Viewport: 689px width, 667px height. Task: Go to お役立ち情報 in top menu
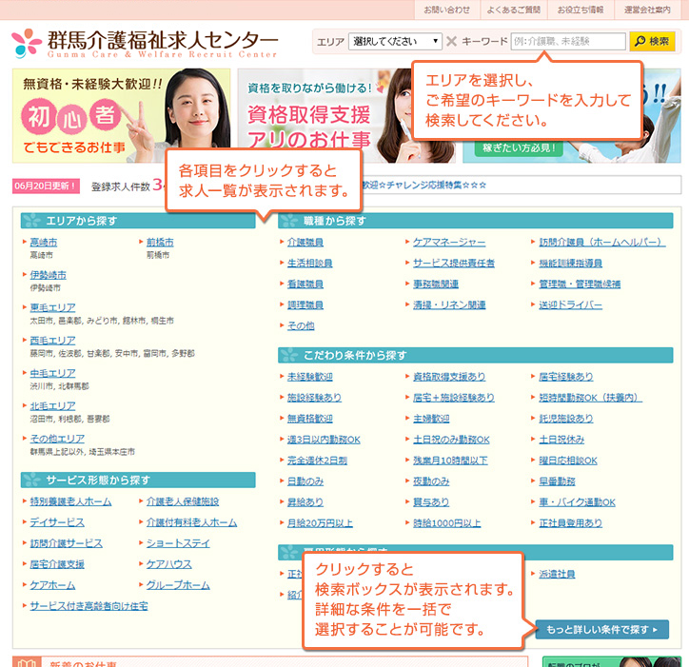tap(581, 10)
